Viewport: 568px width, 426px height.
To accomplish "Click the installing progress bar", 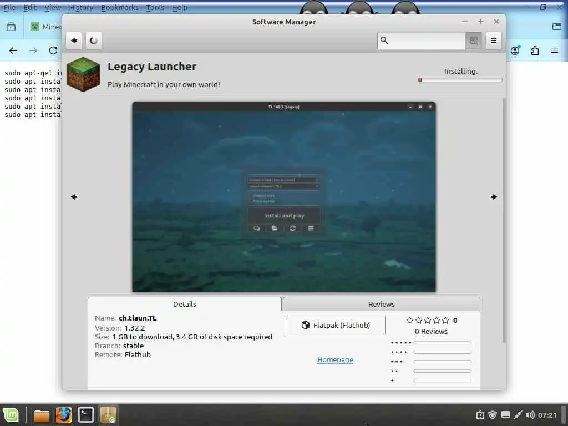I will 460,80.
